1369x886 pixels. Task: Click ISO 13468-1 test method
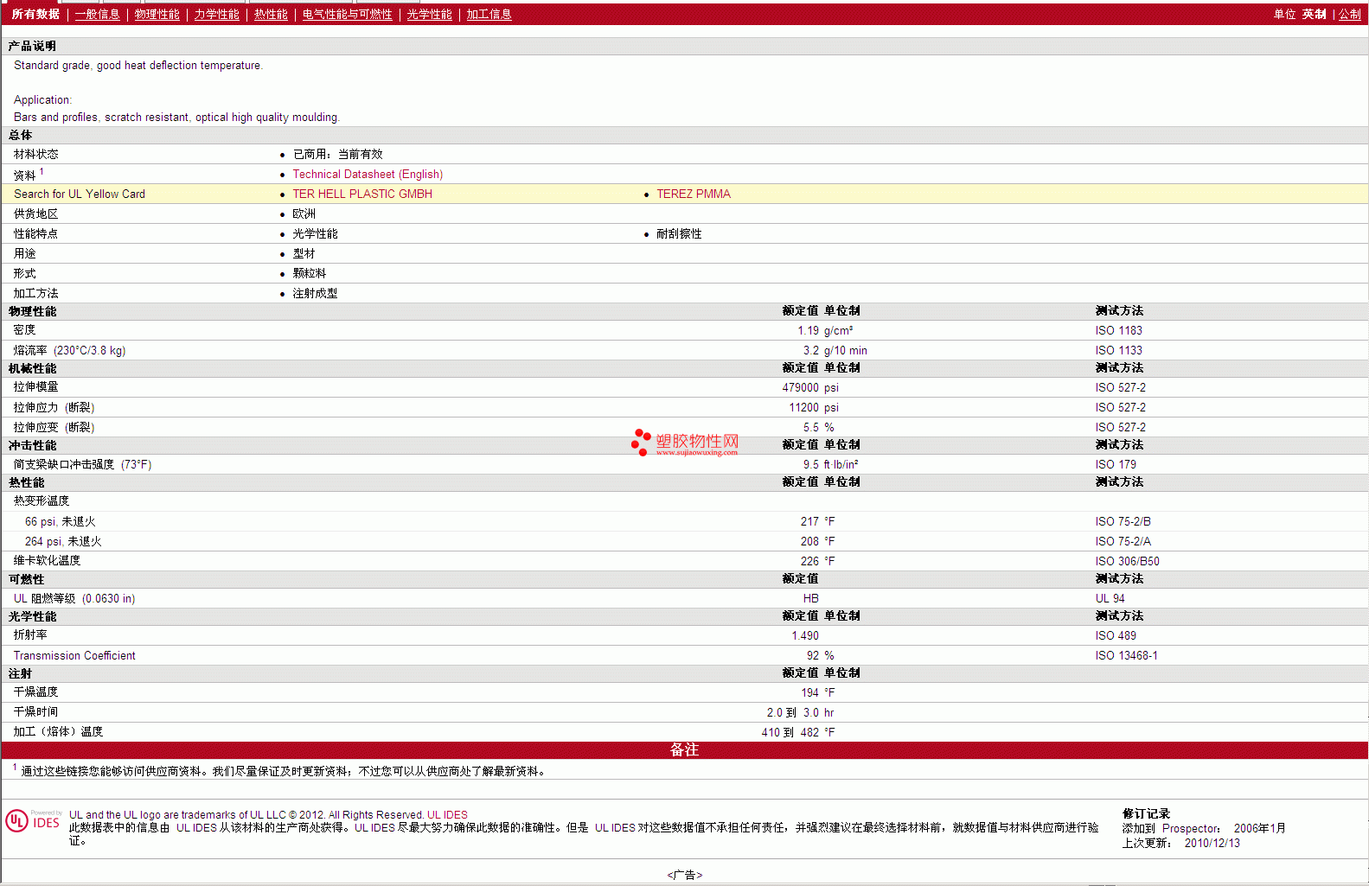click(x=1126, y=655)
